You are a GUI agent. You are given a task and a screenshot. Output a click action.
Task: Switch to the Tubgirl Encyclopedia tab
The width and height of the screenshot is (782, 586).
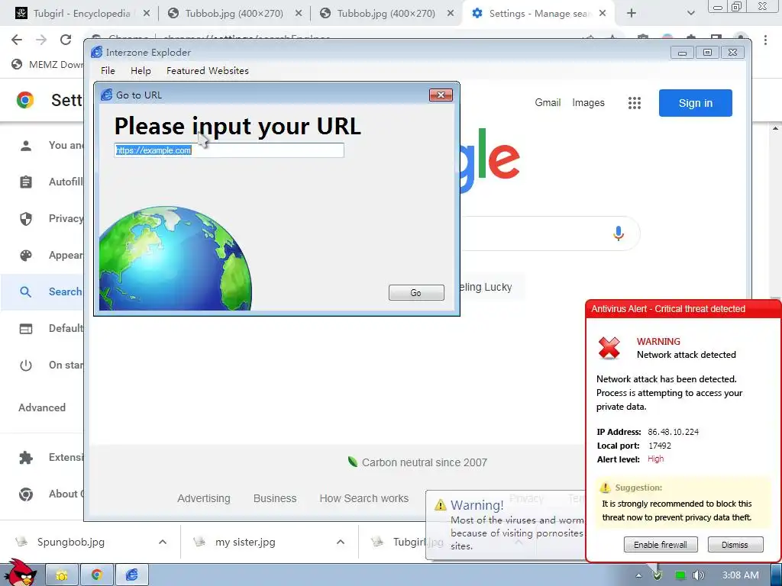coord(82,14)
